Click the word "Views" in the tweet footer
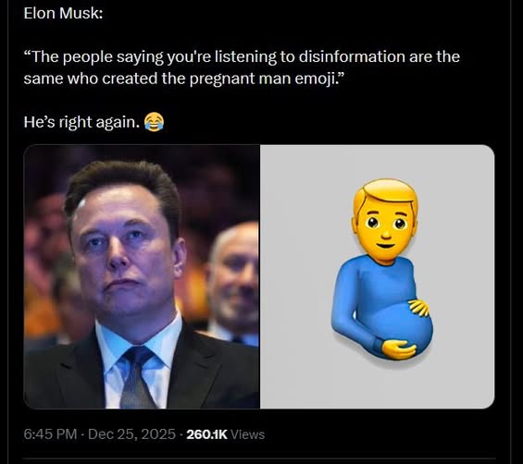This screenshot has width=523, height=464. [247, 434]
